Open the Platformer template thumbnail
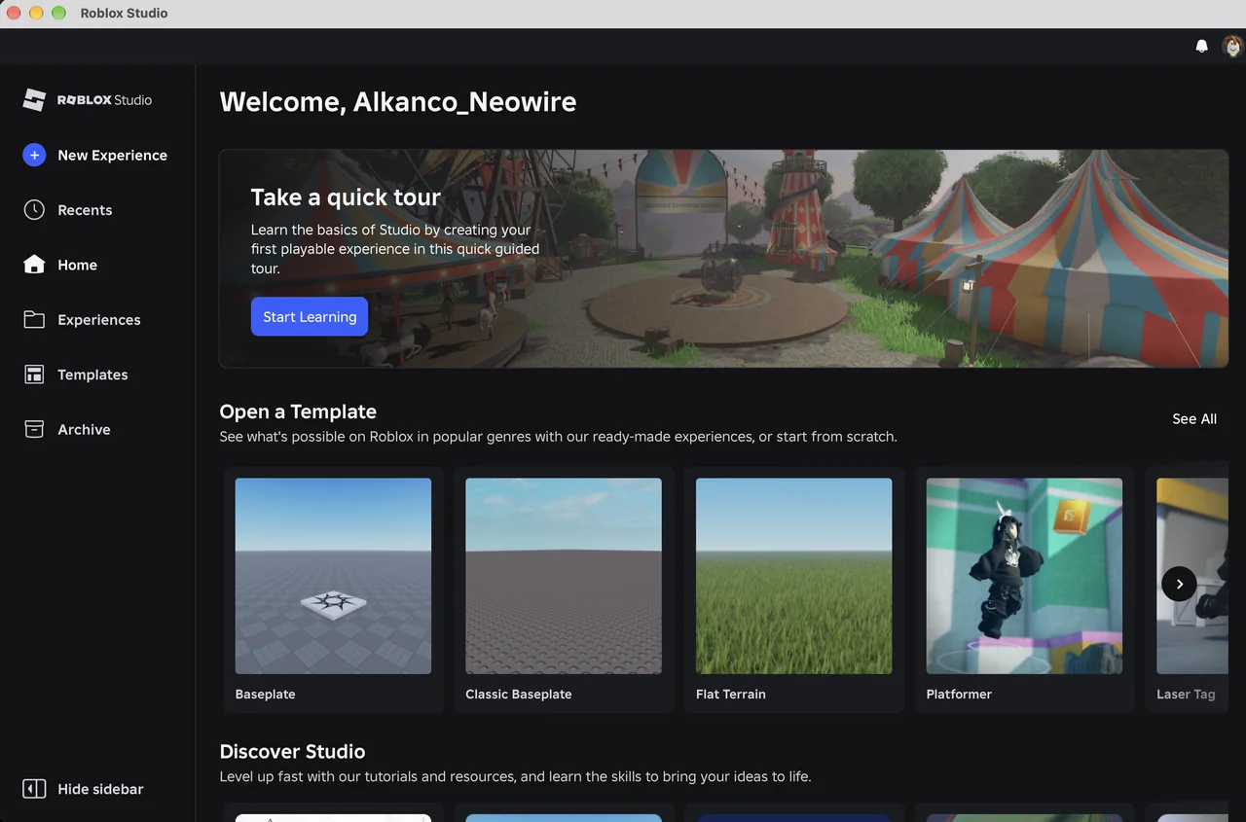Screen dimensions: 1246x822 coord(1024,576)
